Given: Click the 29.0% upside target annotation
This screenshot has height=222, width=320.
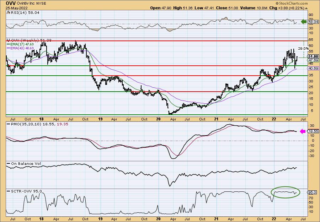Looking at the screenshot, I should 304,49.
